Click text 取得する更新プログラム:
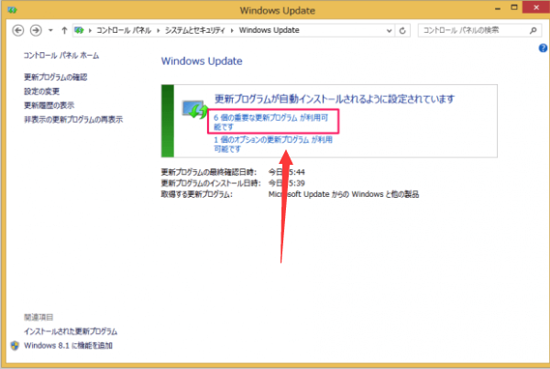 pyautogui.click(x=196, y=194)
